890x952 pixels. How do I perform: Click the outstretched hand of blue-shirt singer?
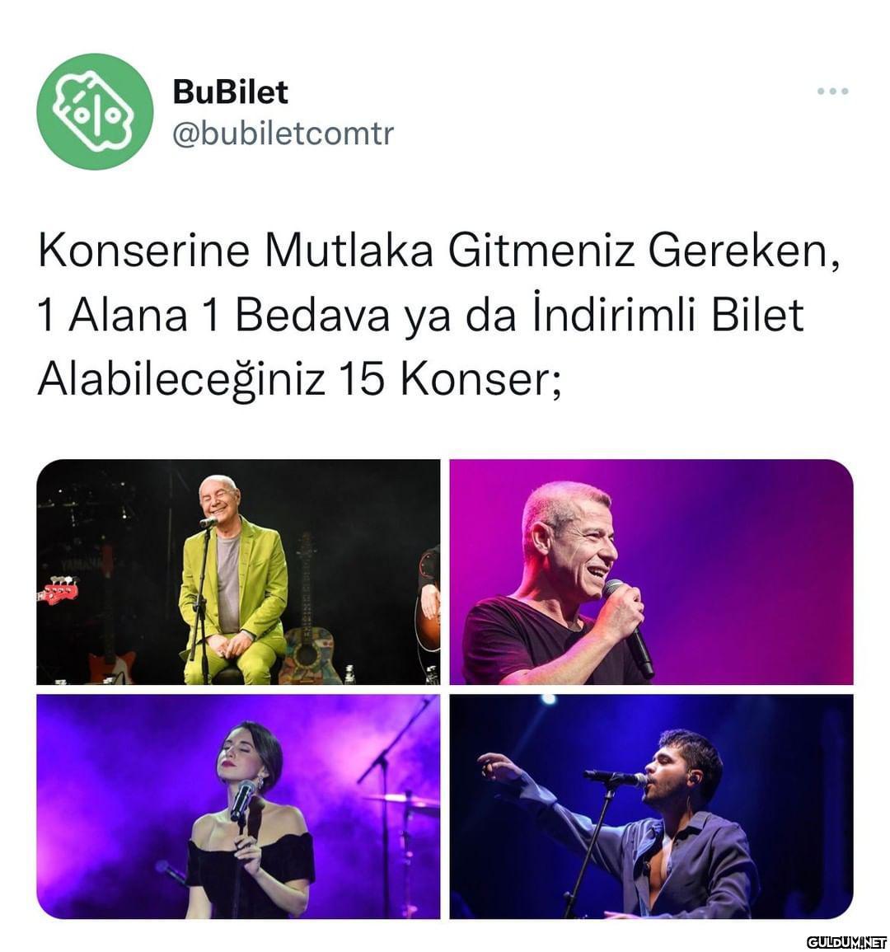point(498,767)
